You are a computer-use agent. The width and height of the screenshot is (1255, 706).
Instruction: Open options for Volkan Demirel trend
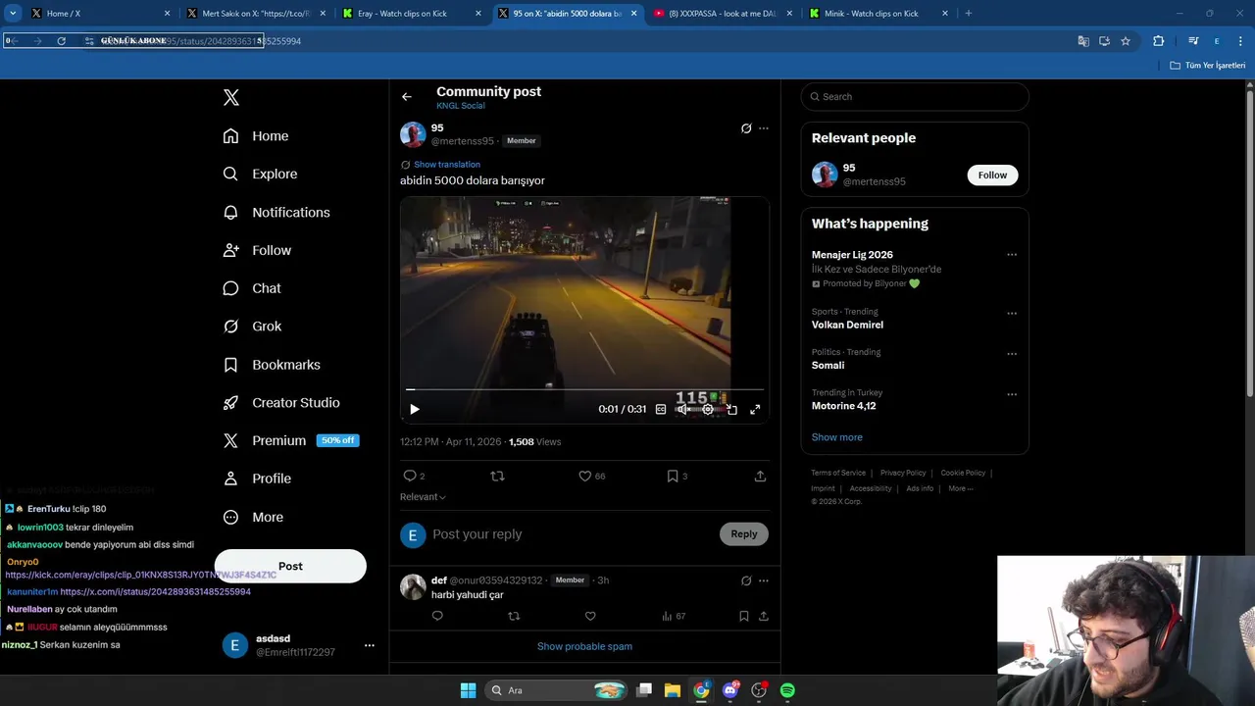click(x=1012, y=314)
